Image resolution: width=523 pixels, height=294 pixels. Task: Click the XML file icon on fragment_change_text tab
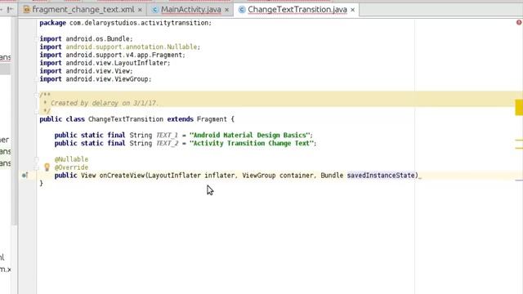[x=27, y=10]
